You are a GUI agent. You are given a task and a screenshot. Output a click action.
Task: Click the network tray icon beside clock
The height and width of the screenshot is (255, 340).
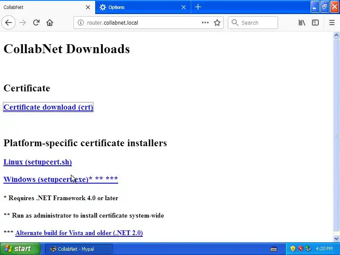coord(308,249)
